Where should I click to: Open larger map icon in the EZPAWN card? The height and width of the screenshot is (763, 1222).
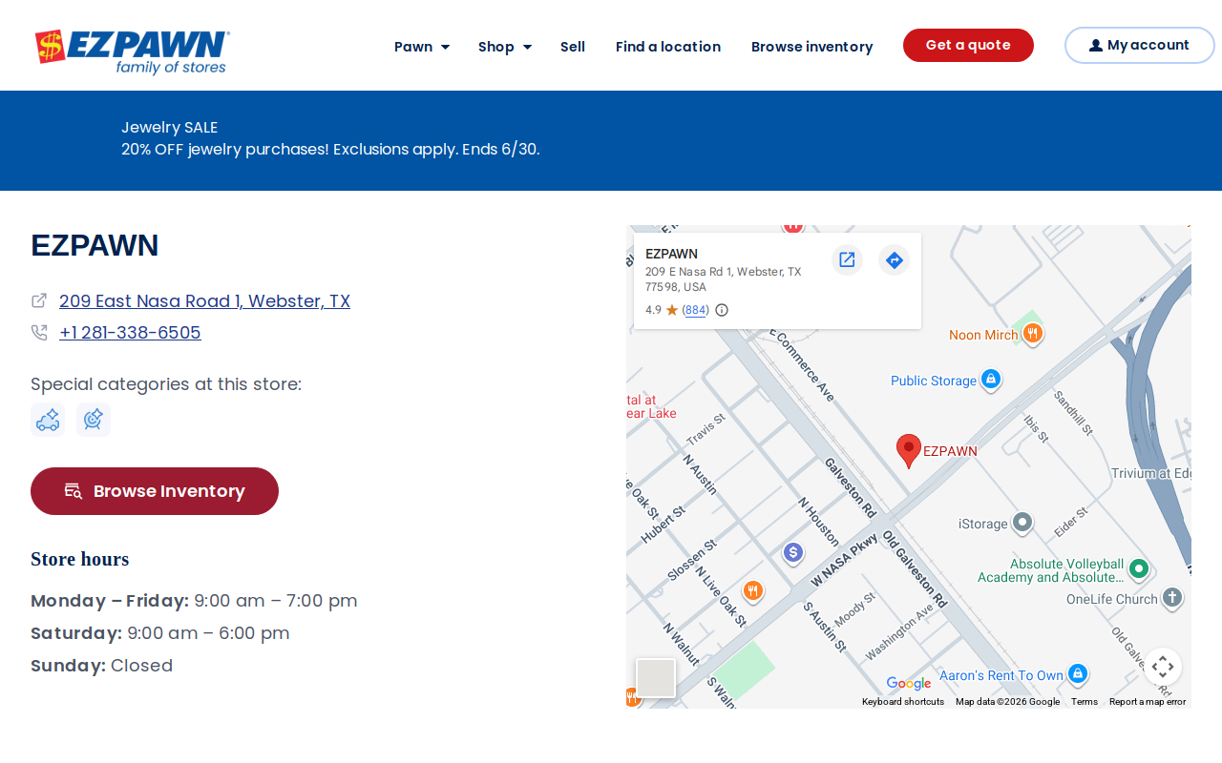point(847,259)
